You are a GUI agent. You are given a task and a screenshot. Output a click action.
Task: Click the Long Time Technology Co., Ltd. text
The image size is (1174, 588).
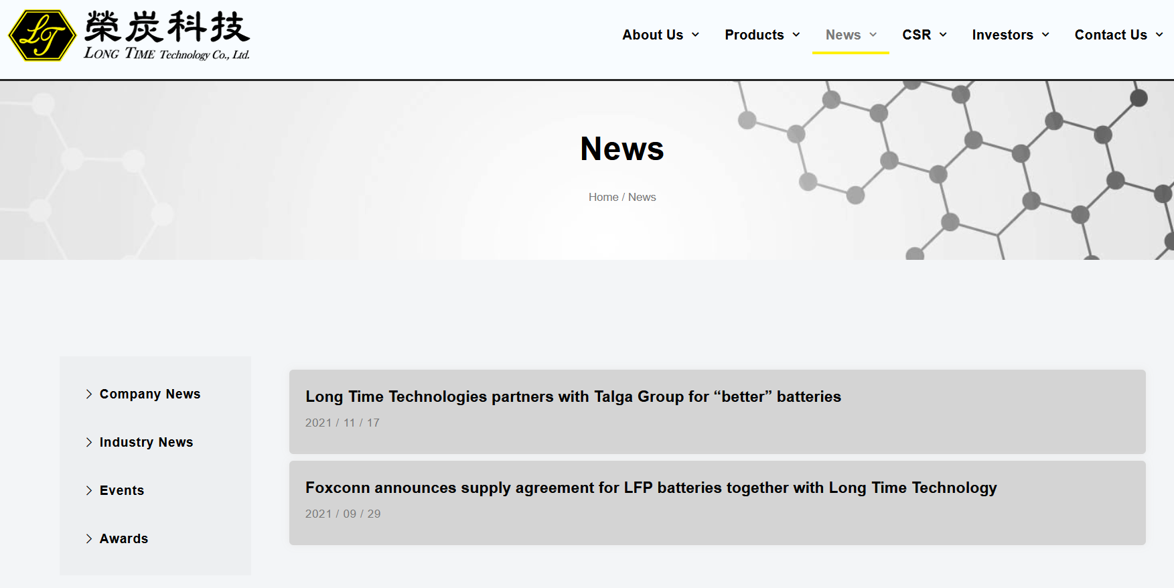pos(167,54)
